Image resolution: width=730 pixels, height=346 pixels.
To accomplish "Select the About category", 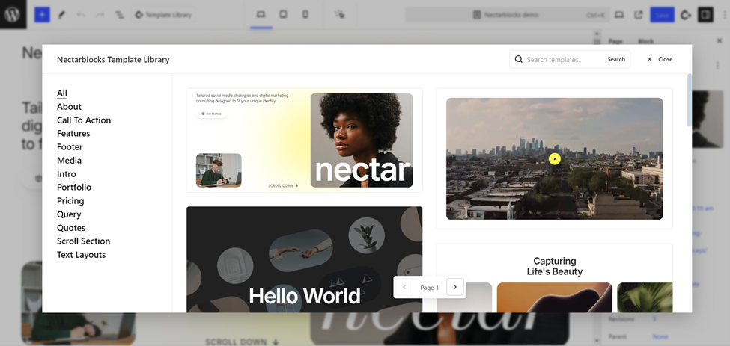I will 69,106.
